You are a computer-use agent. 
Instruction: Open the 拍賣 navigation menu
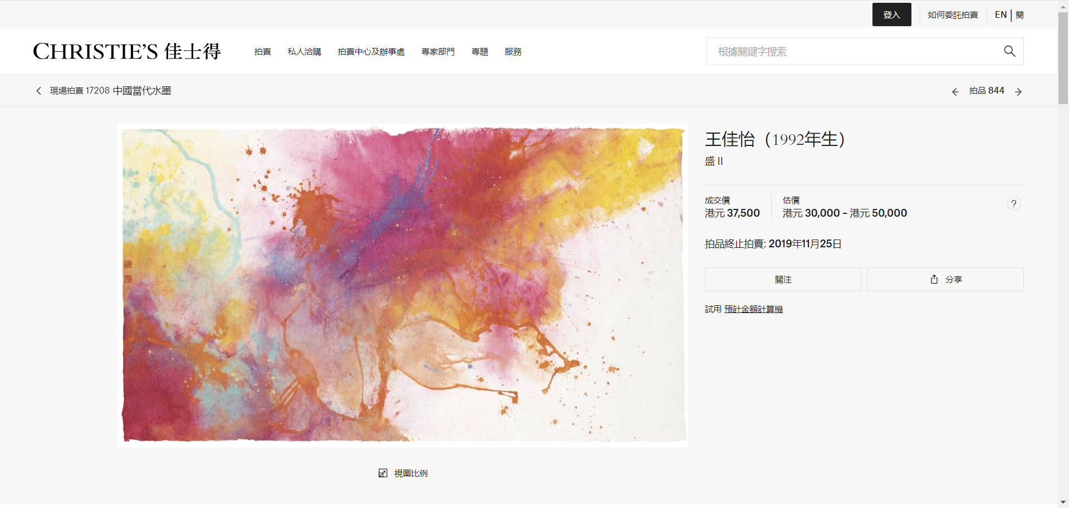[x=262, y=52]
